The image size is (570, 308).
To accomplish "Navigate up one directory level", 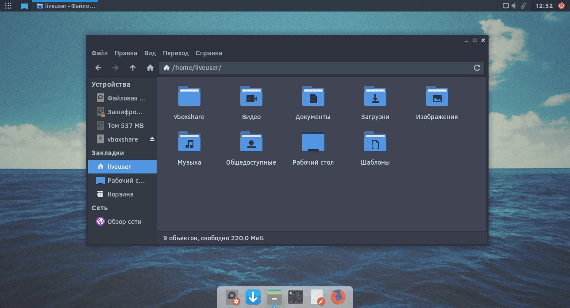I will point(132,68).
